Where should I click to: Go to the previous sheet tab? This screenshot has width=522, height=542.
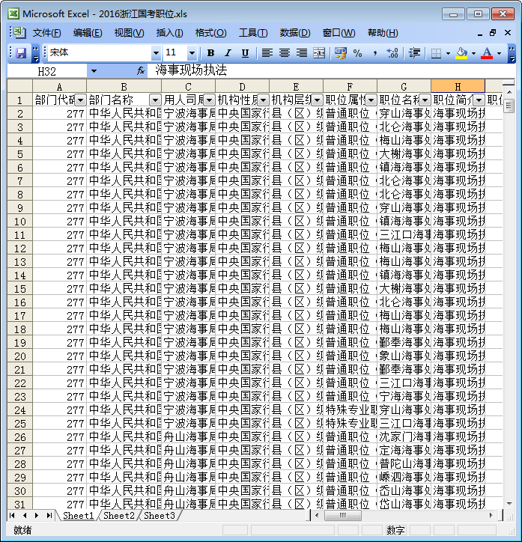(25, 515)
